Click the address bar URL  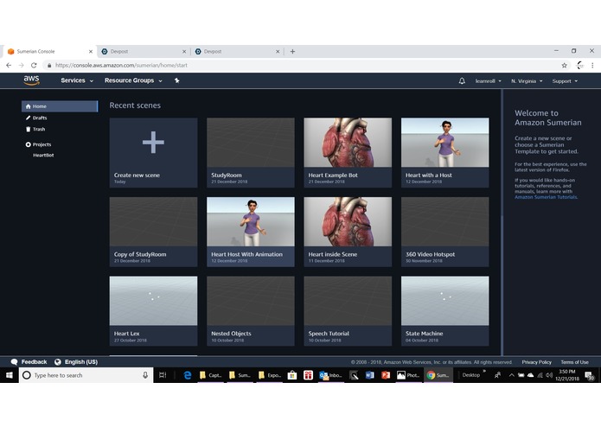point(121,66)
